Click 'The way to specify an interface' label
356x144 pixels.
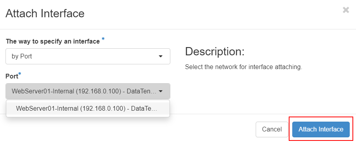point(53,42)
